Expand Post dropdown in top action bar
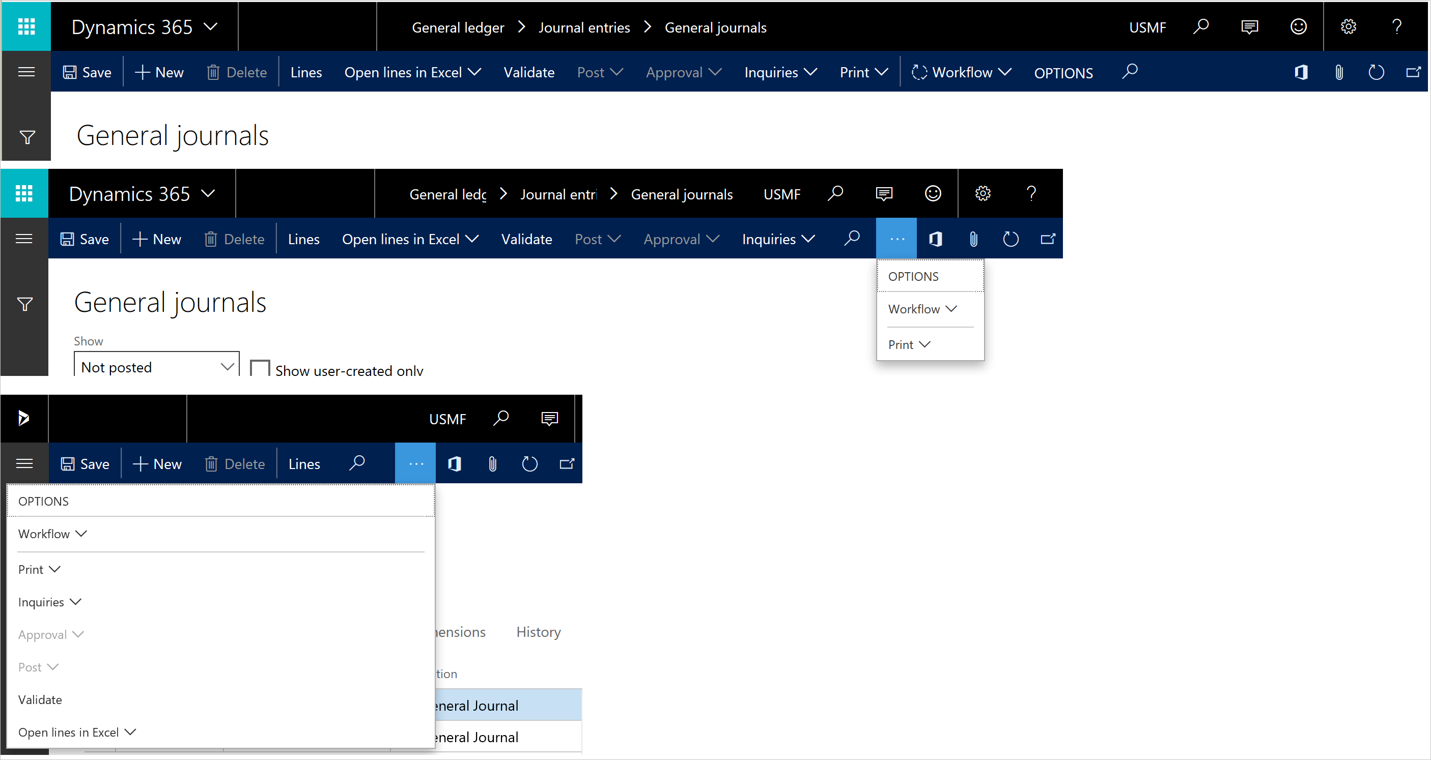 [x=600, y=72]
